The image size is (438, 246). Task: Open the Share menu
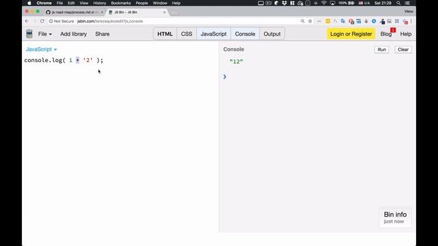[102, 34]
